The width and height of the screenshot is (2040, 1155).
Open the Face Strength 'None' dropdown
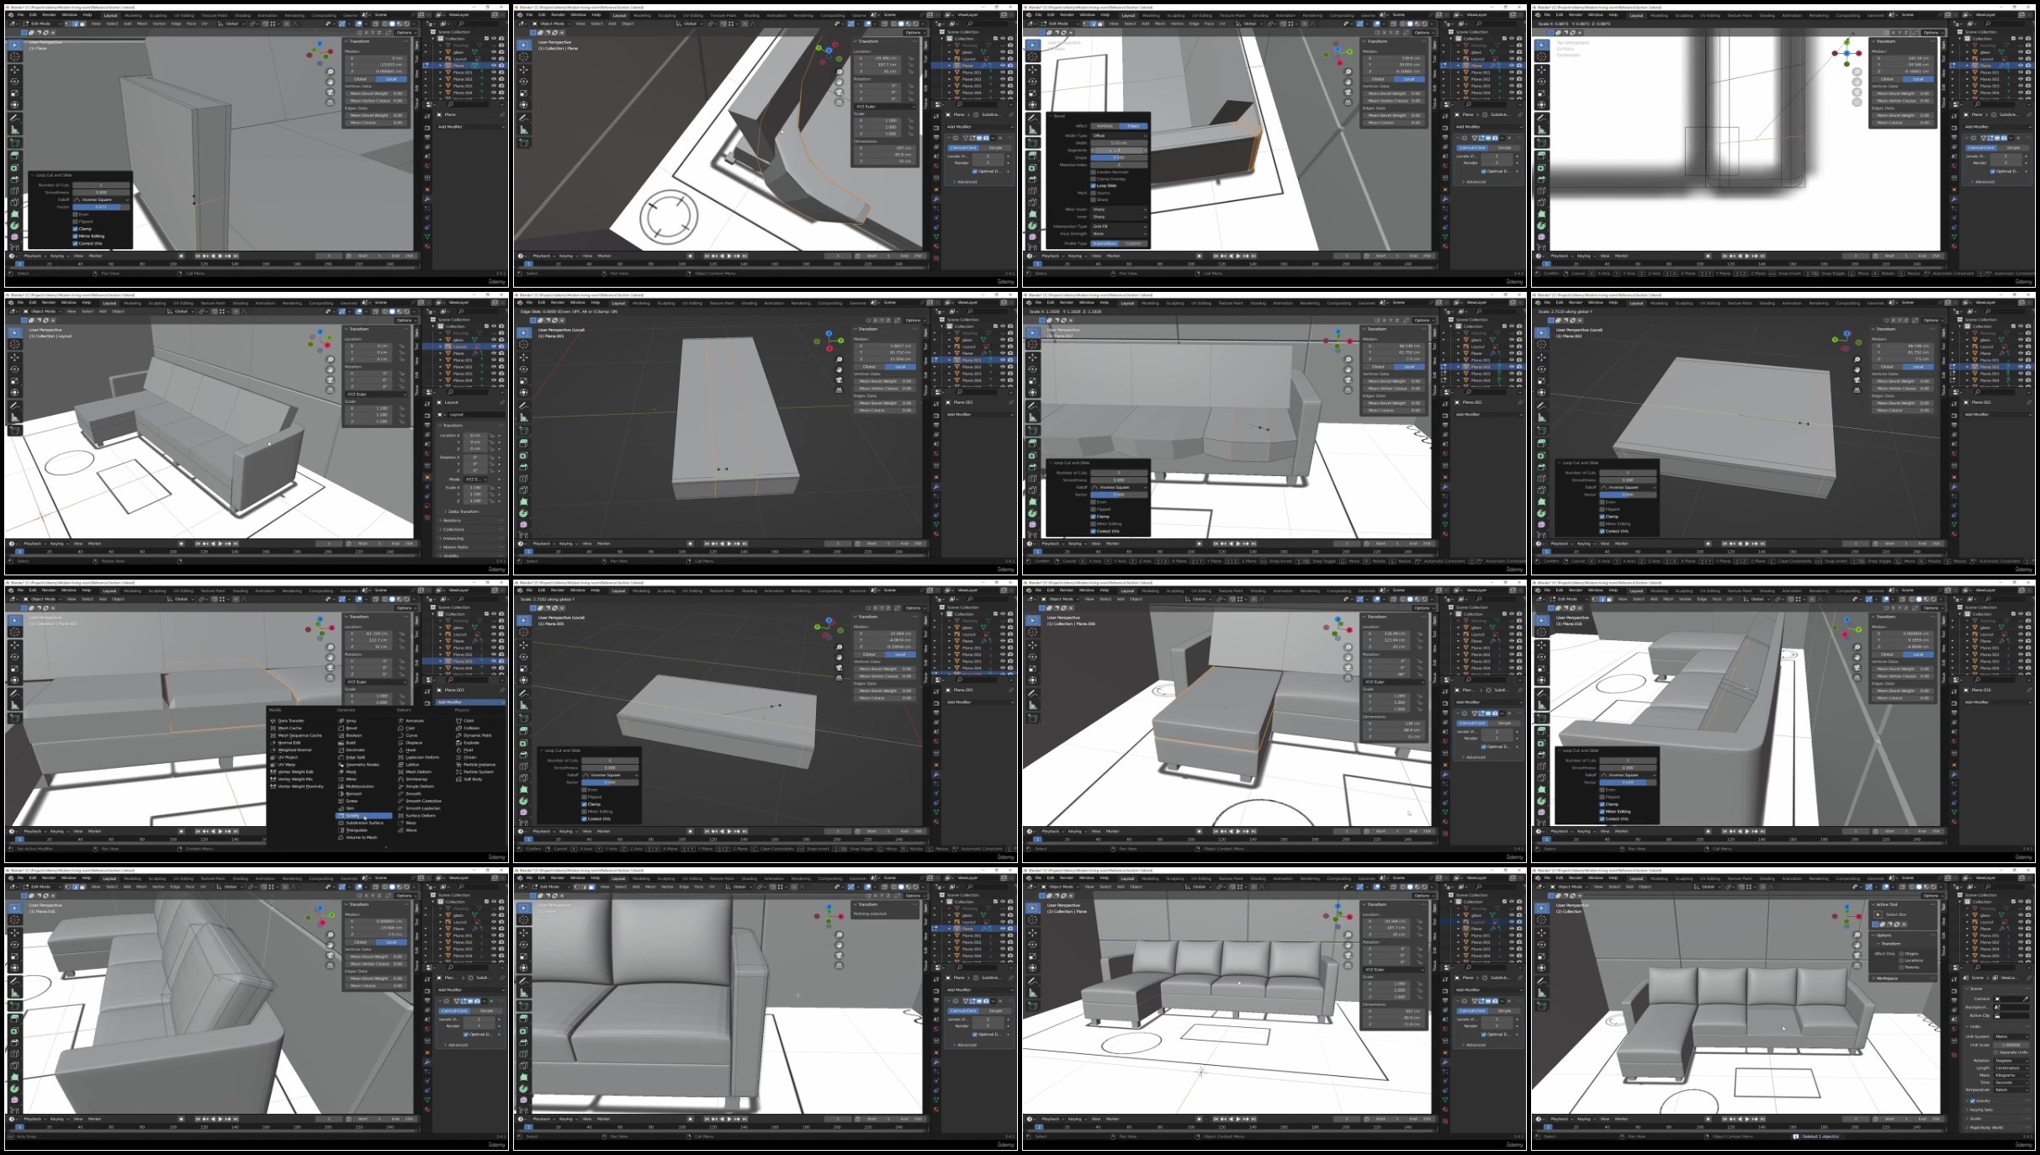(x=1119, y=234)
